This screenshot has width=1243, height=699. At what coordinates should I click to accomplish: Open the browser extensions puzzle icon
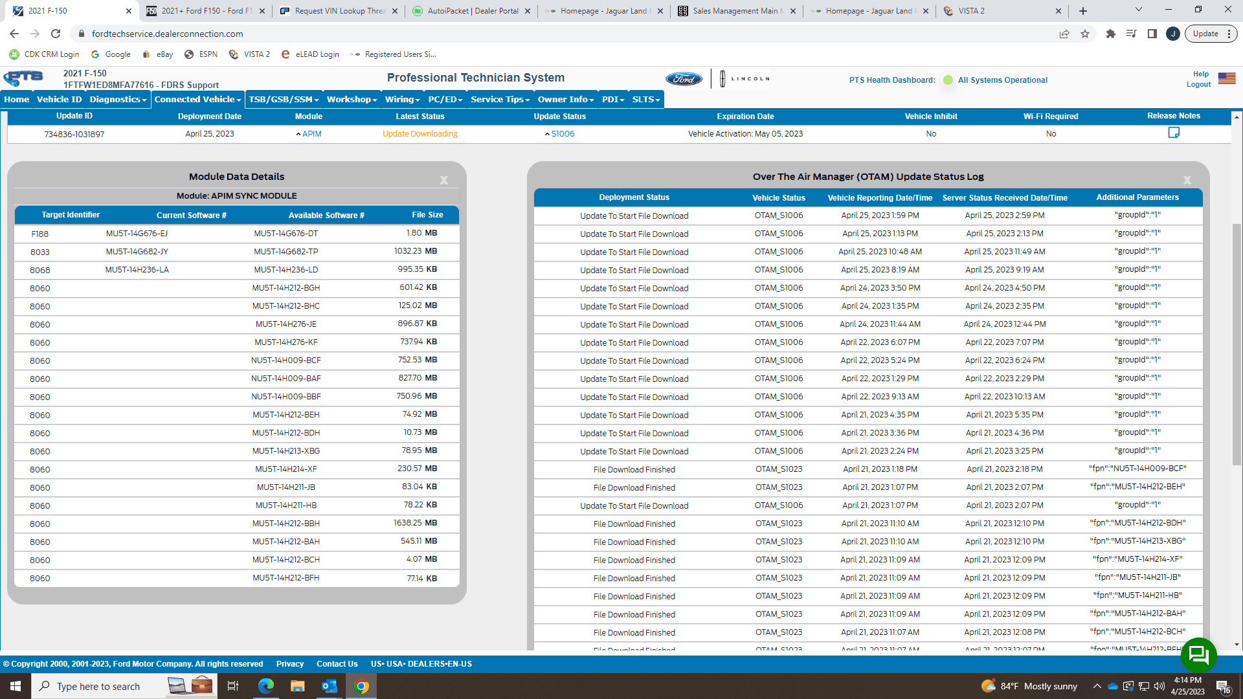pyautogui.click(x=1110, y=34)
